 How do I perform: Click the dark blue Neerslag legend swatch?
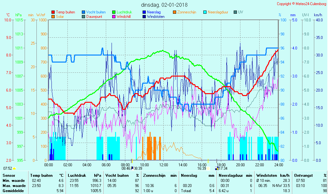144,12
